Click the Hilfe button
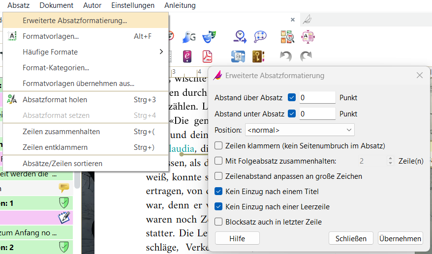The height and width of the screenshot is (254, 432). (237, 238)
